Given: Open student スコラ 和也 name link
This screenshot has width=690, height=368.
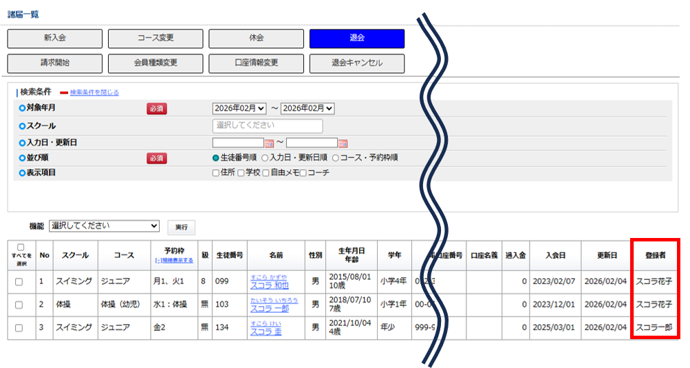Looking at the screenshot, I should click(x=270, y=285).
